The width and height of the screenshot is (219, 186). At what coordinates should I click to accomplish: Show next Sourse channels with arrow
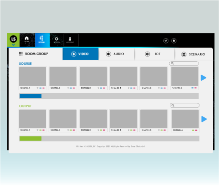[203, 78]
